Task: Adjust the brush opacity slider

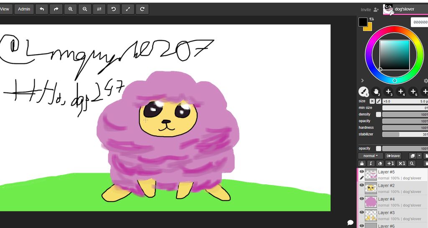Action: point(405,121)
